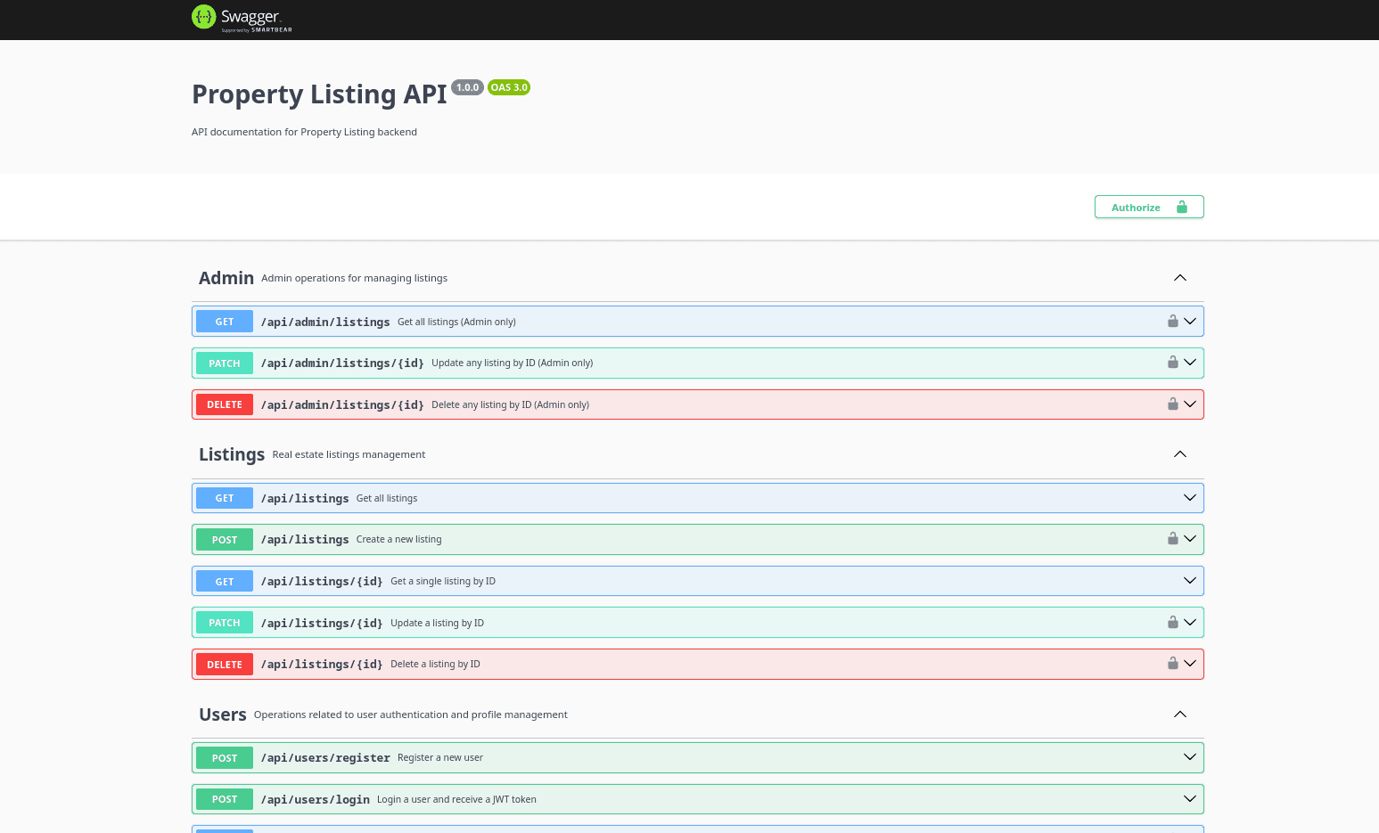Expand GET /api/listings/{id} with its arrow
Image resolution: width=1379 pixels, height=833 pixels.
1190,580
